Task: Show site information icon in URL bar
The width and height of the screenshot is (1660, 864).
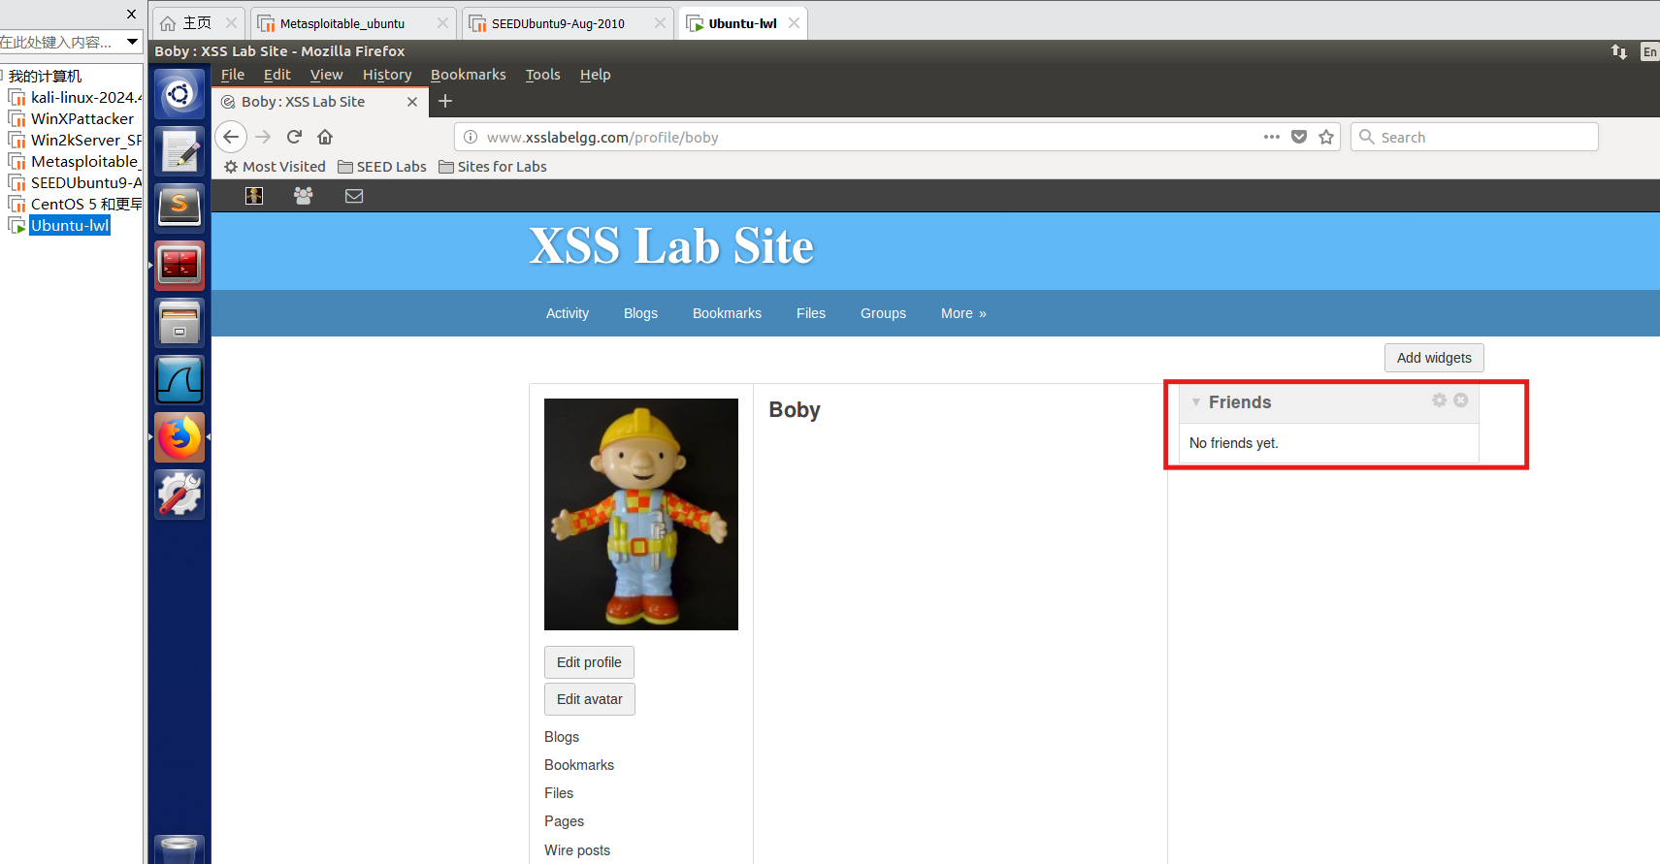Action: point(471,137)
